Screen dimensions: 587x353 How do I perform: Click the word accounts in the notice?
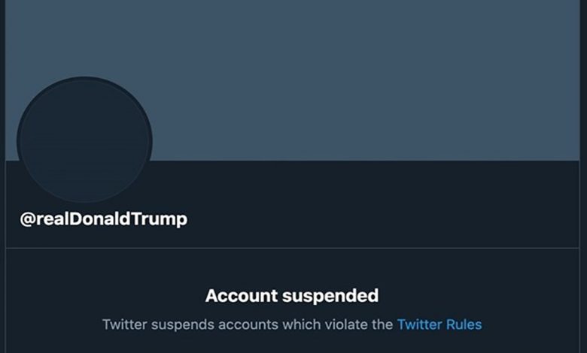248,324
